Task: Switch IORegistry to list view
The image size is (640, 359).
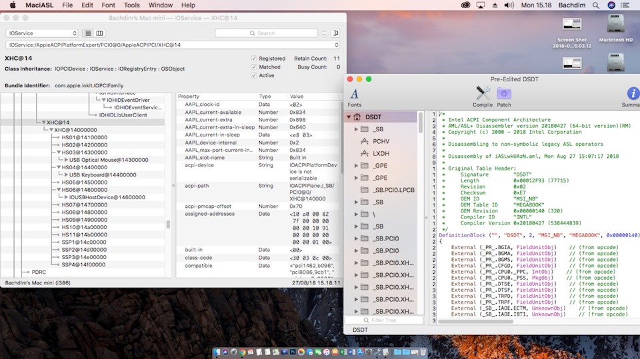Action: tap(89, 33)
